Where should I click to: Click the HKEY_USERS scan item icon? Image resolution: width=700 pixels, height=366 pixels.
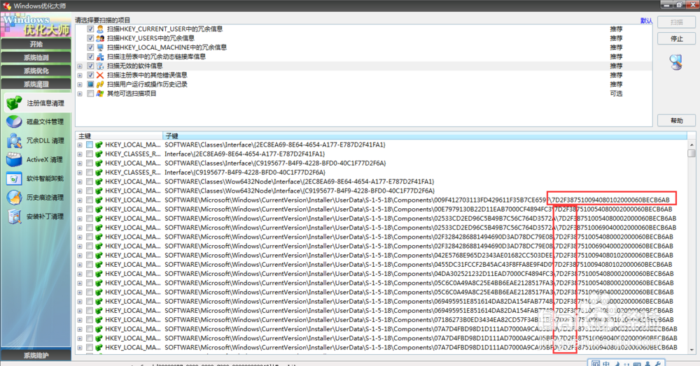[x=100, y=38]
